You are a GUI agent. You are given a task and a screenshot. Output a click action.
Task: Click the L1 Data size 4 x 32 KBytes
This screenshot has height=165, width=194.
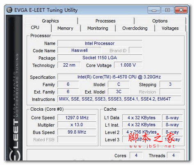(142, 118)
